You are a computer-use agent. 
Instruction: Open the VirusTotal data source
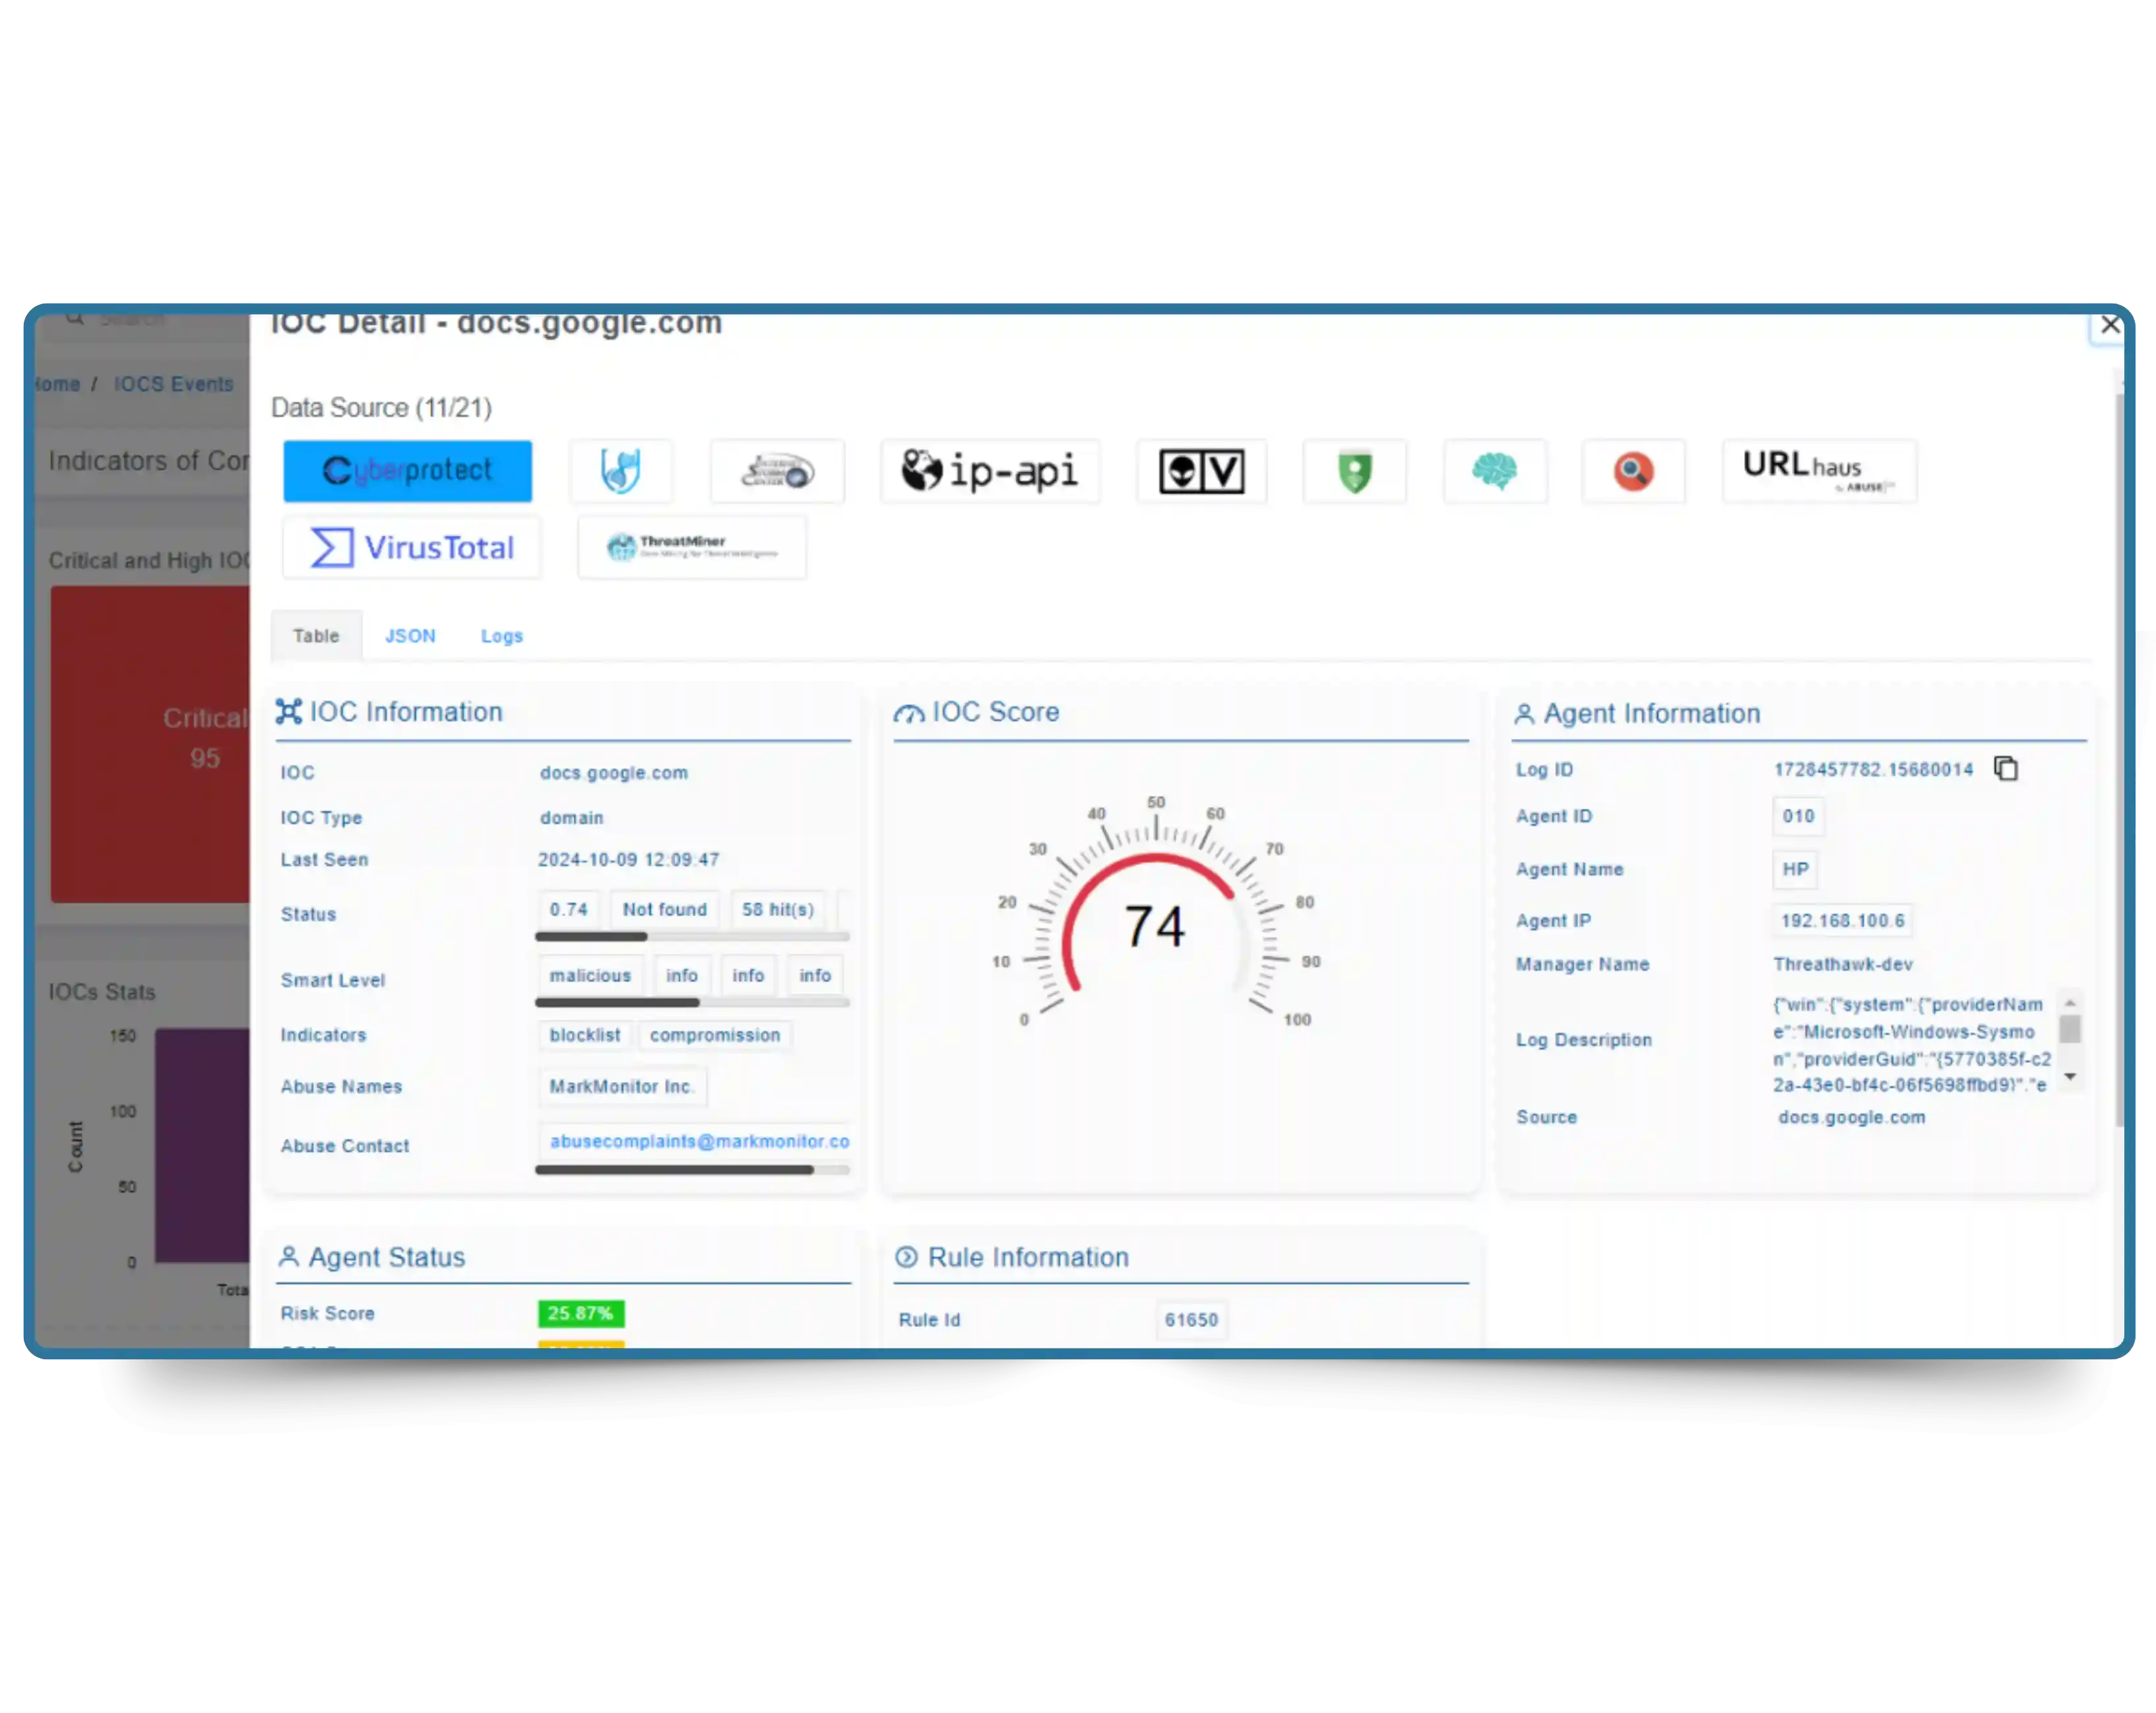pos(412,547)
